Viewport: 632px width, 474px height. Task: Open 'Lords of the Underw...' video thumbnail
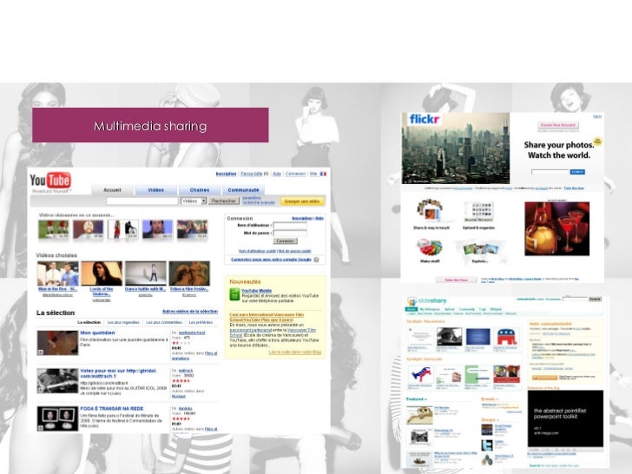[x=102, y=273]
